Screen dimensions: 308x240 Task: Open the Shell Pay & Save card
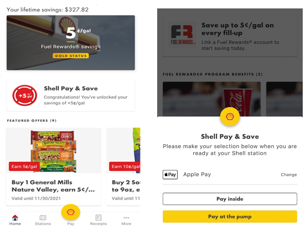71,95
